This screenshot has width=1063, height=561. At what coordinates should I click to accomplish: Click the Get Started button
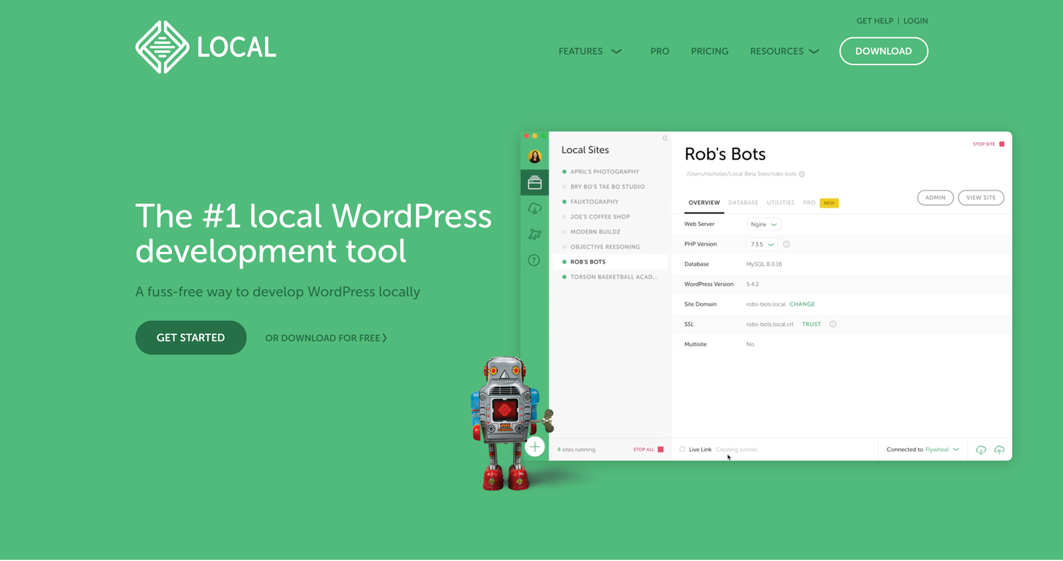click(191, 338)
